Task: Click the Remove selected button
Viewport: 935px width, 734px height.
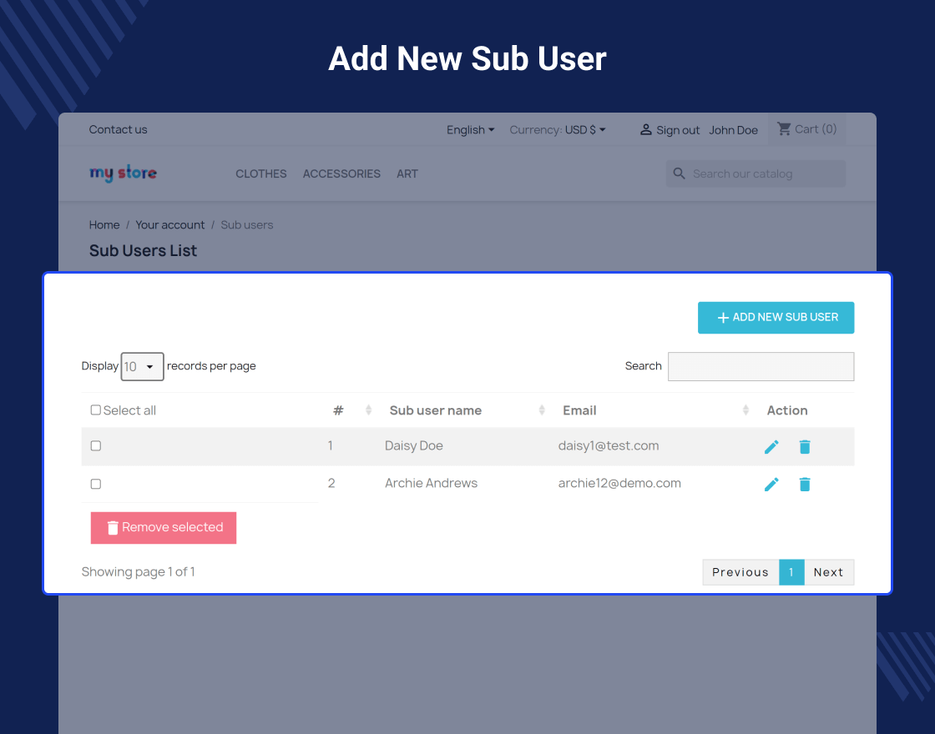Action: tap(164, 528)
